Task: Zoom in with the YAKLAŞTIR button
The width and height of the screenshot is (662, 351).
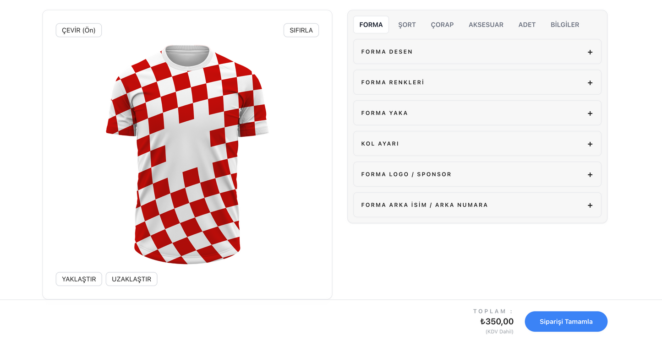Action: tap(79, 279)
